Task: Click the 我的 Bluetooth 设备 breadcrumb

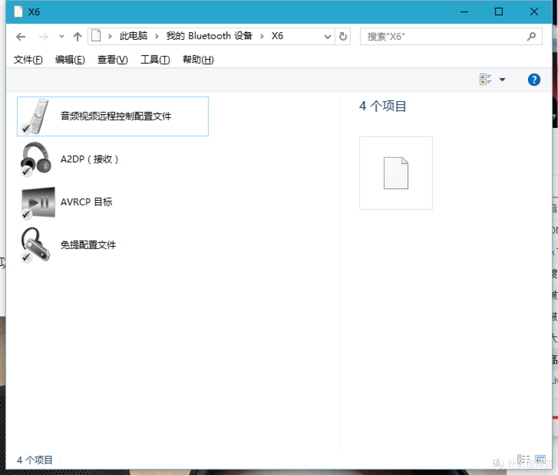Action: click(x=209, y=36)
